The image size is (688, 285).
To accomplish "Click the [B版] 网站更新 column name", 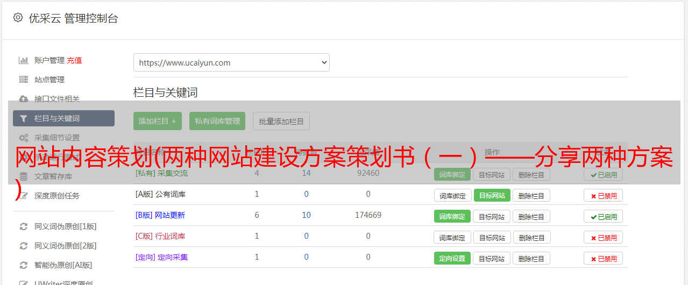I will (160, 215).
